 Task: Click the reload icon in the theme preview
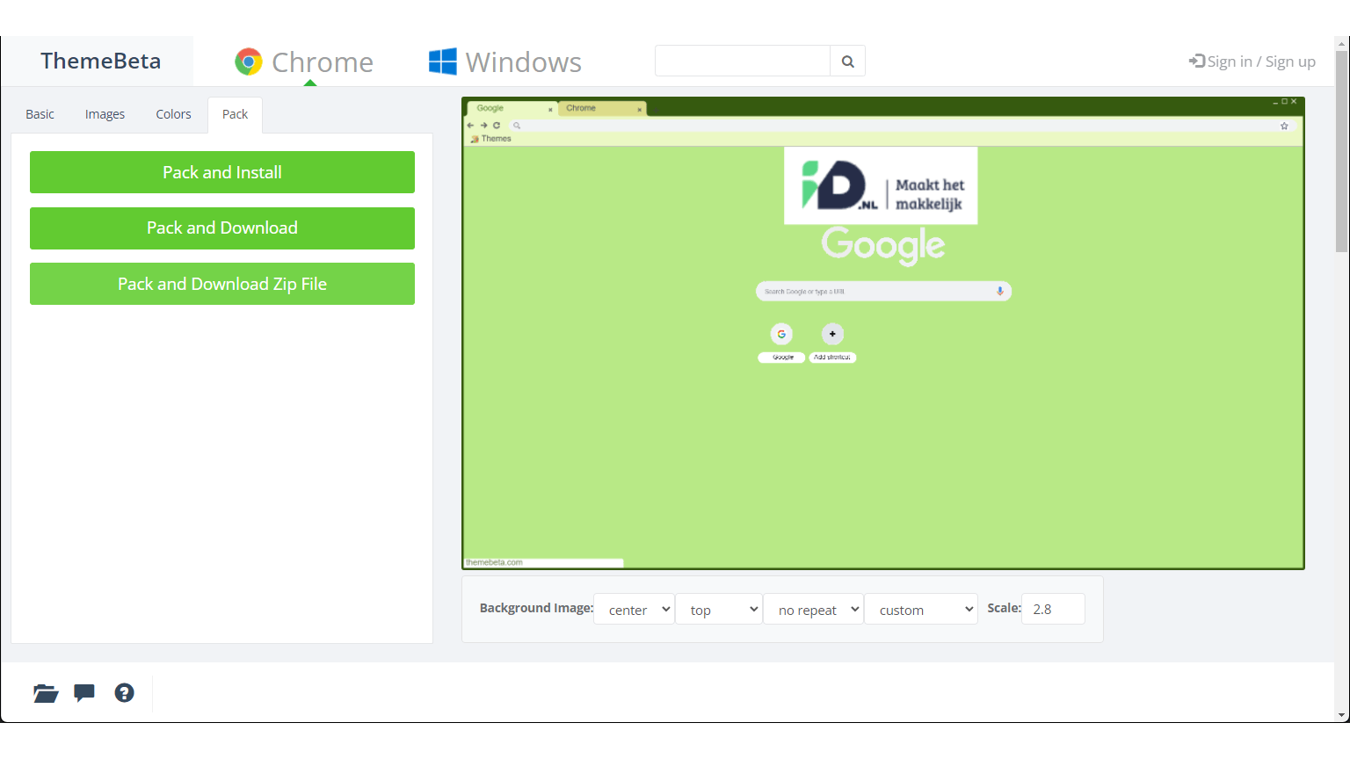click(497, 126)
